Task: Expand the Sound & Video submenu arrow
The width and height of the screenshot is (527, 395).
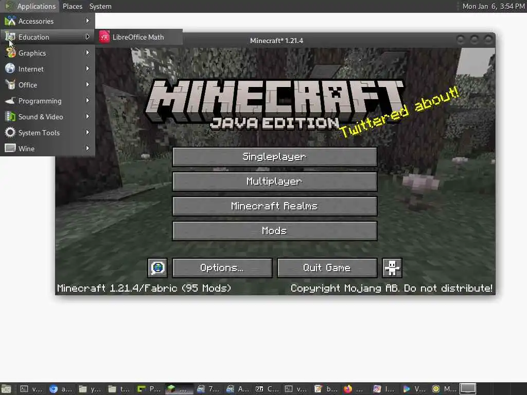Action: coord(87,116)
